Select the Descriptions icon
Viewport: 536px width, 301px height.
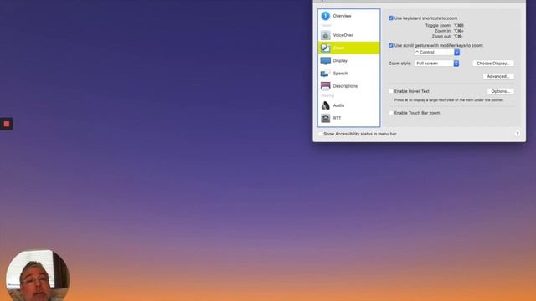coord(326,86)
